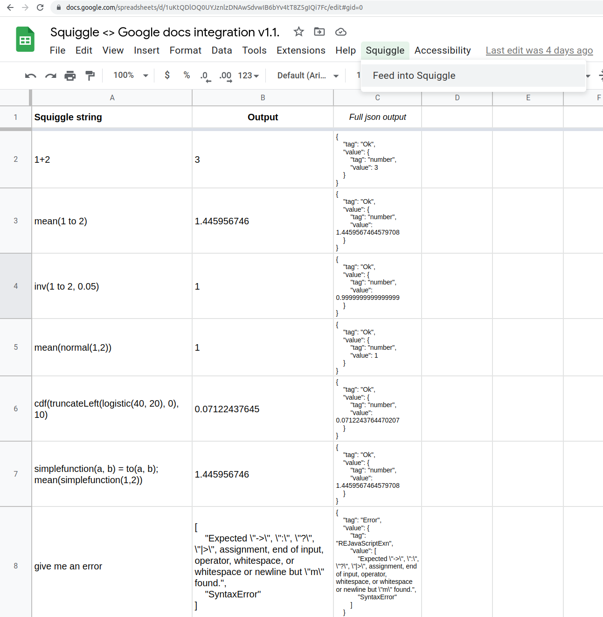The width and height of the screenshot is (603, 617).
Task: Expand the Default (Arial) font dropdown
Action: click(308, 76)
